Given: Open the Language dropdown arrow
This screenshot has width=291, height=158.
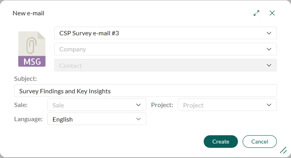Looking at the screenshot, I should [138, 119].
